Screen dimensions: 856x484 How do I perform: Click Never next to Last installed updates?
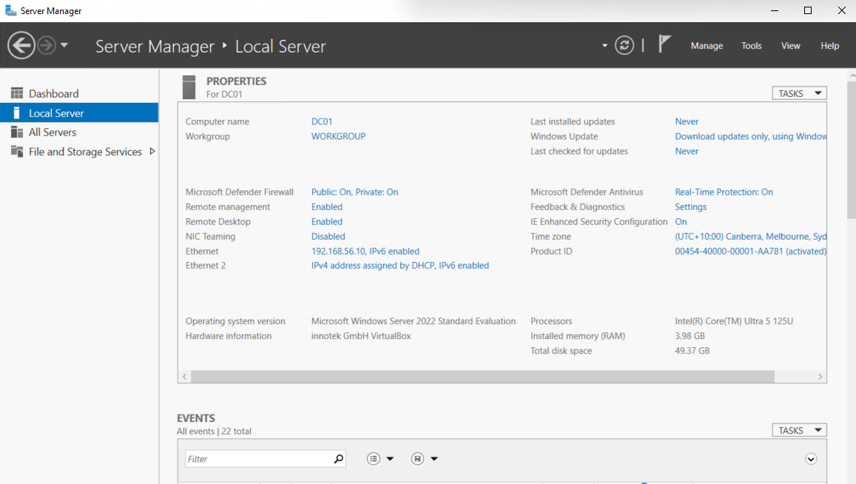[x=687, y=121]
